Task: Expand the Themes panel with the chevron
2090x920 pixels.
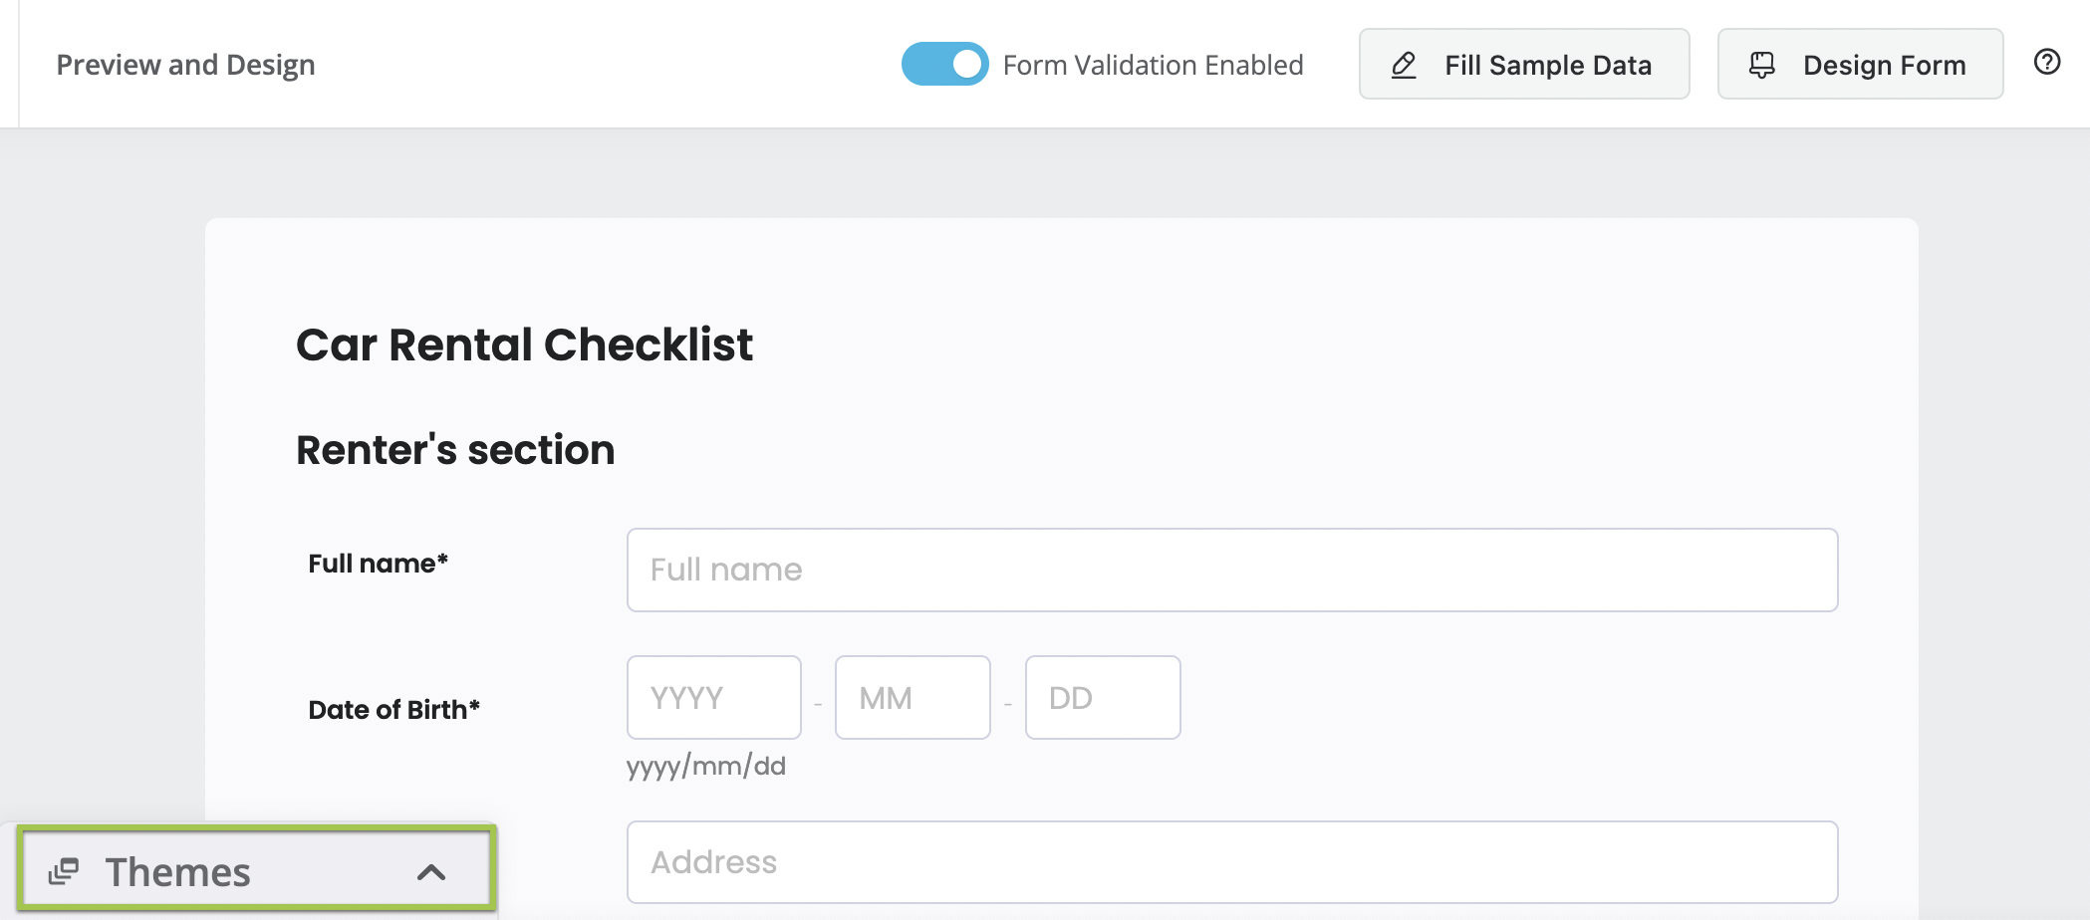Action: pos(431,872)
